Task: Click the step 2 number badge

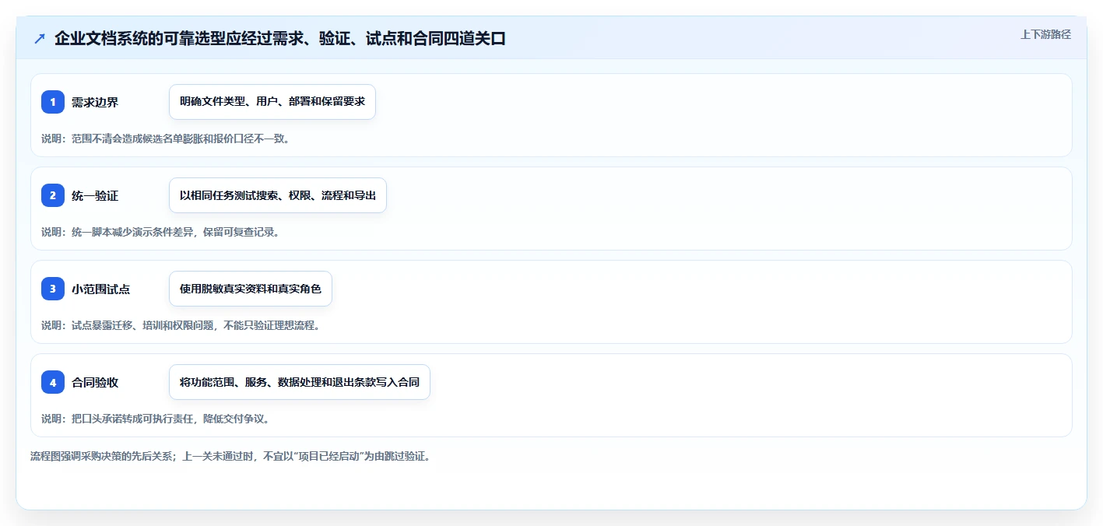Action: coord(53,195)
